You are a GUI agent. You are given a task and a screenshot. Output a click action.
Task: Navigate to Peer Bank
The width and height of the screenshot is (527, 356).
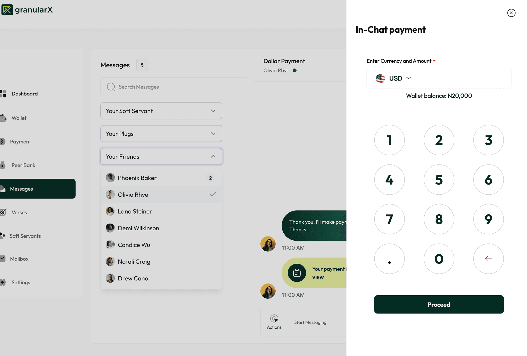tap(23, 165)
